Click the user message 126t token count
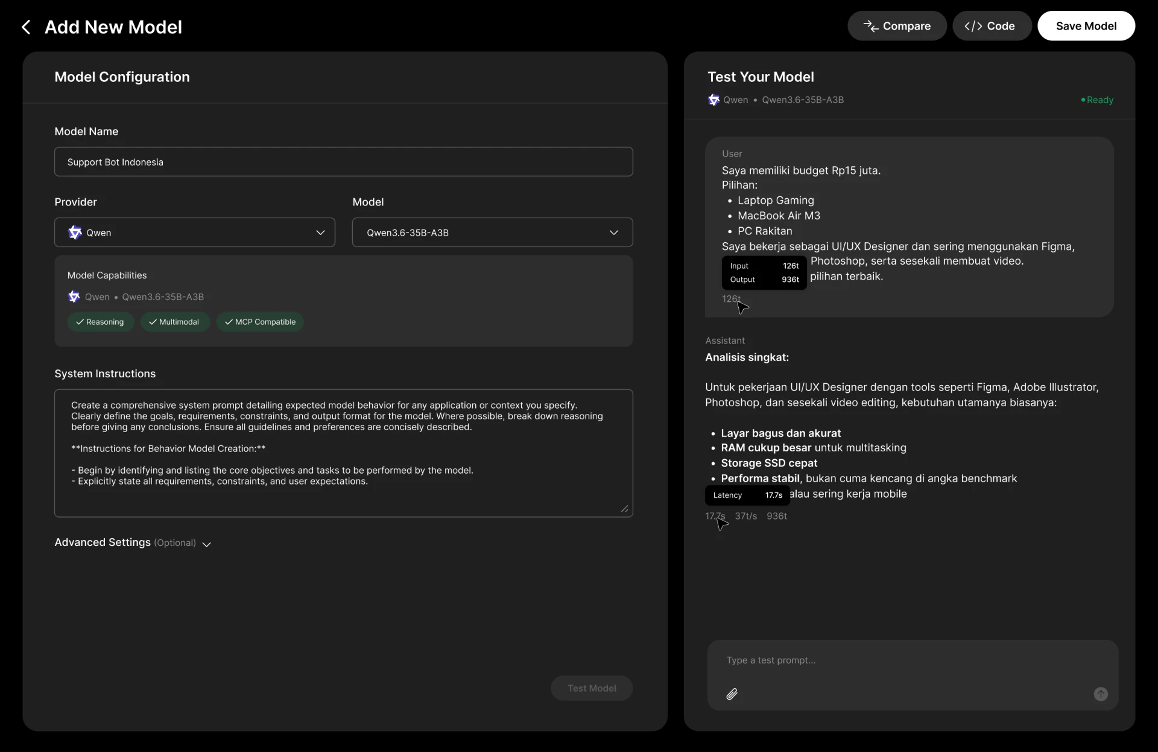This screenshot has width=1158, height=752. click(731, 299)
